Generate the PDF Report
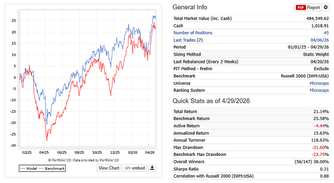Viewport: 334px width, 183px height. point(307,7)
